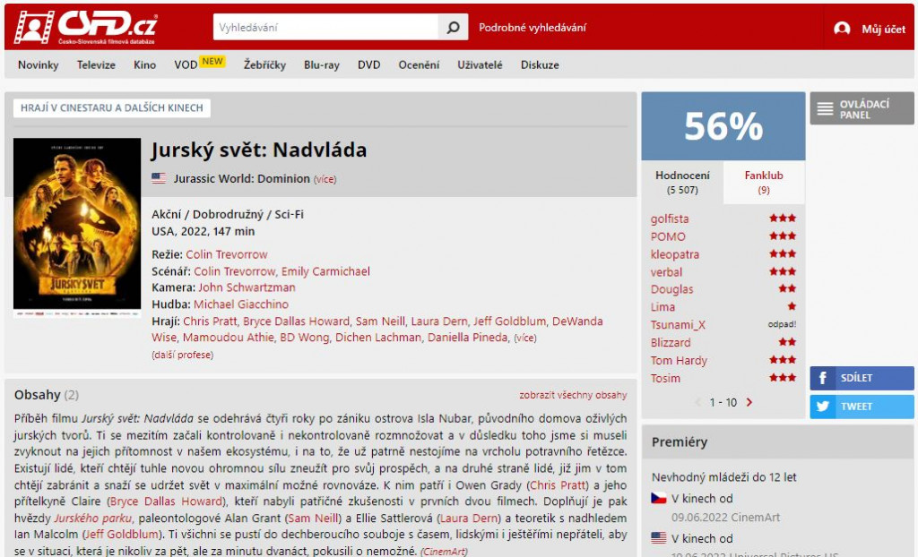Open Sam Neill in the Hrají list
Image resolution: width=918 pixels, height=557 pixels.
point(380,321)
